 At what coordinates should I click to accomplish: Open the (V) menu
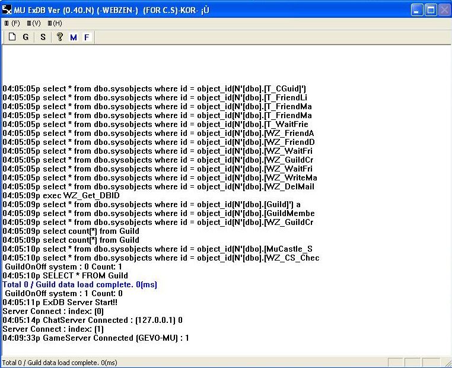(x=33, y=23)
